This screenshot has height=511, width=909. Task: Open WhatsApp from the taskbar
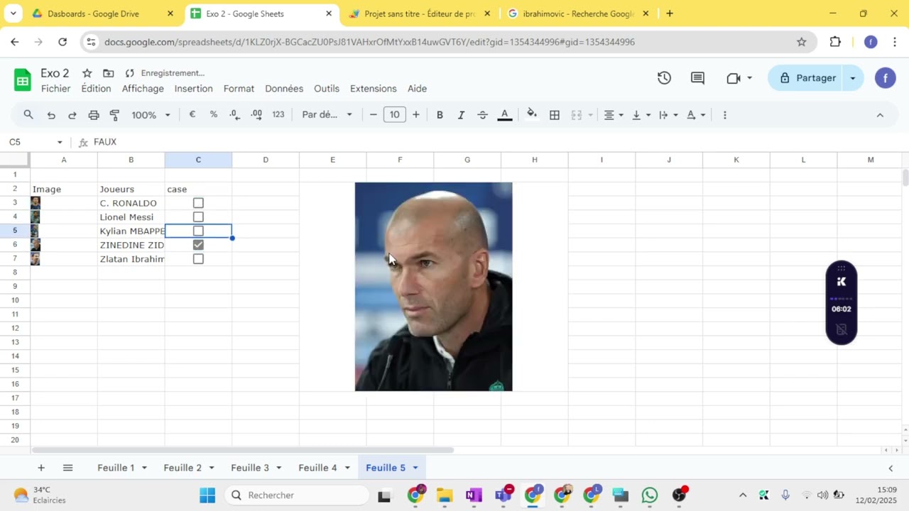(x=650, y=495)
